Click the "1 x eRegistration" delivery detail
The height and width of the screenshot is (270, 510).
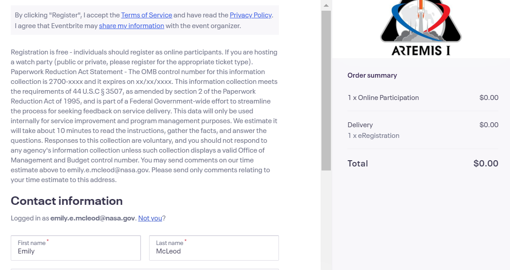(x=373, y=136)
